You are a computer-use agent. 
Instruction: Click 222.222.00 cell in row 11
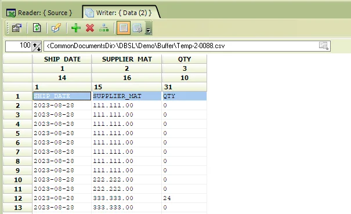coord(126,189)
